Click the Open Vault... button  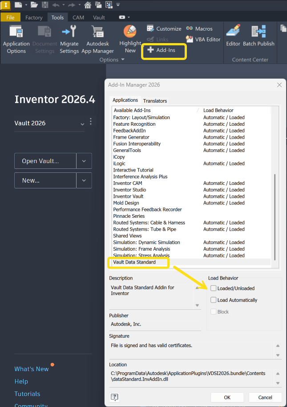pos(45,161)
